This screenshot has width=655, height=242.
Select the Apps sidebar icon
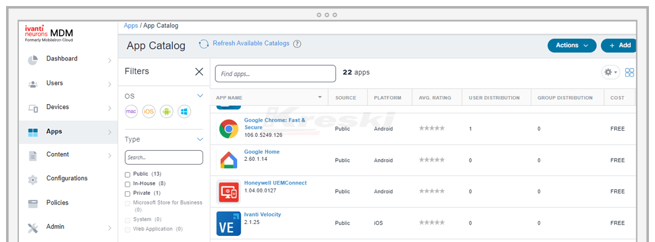click(33, 132)
